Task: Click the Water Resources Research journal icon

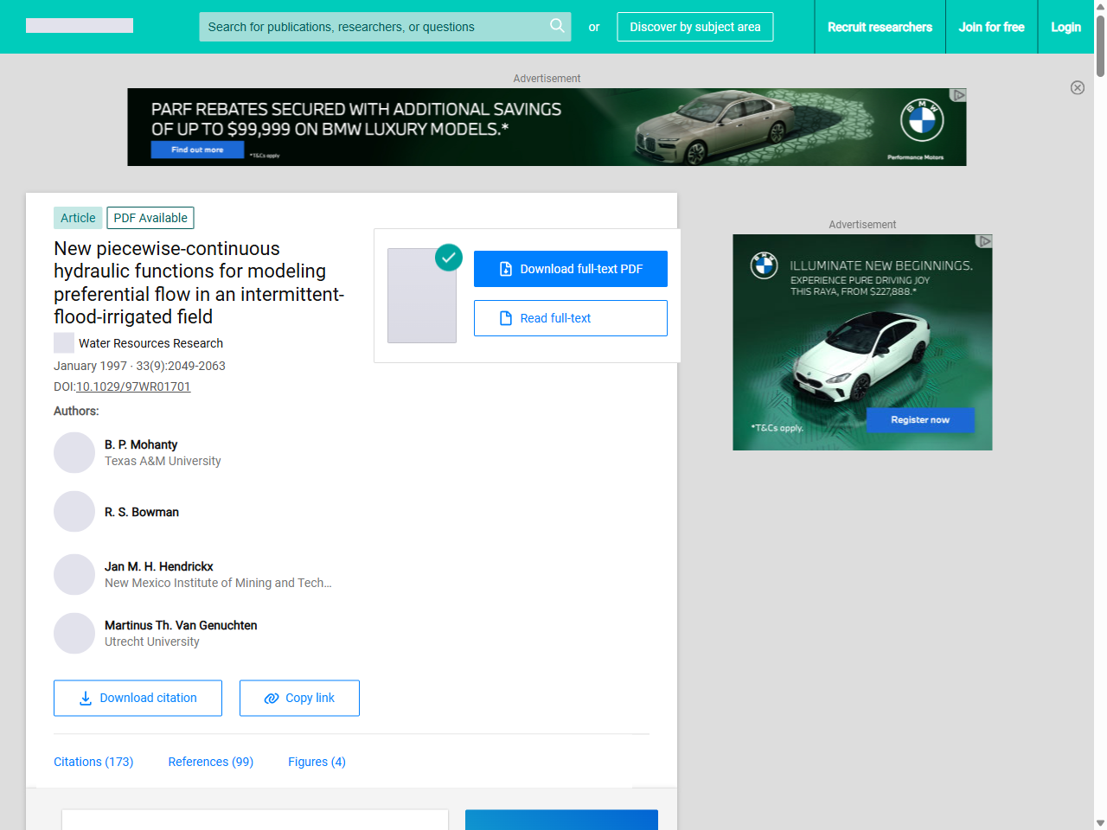Action: coord(63,342)
